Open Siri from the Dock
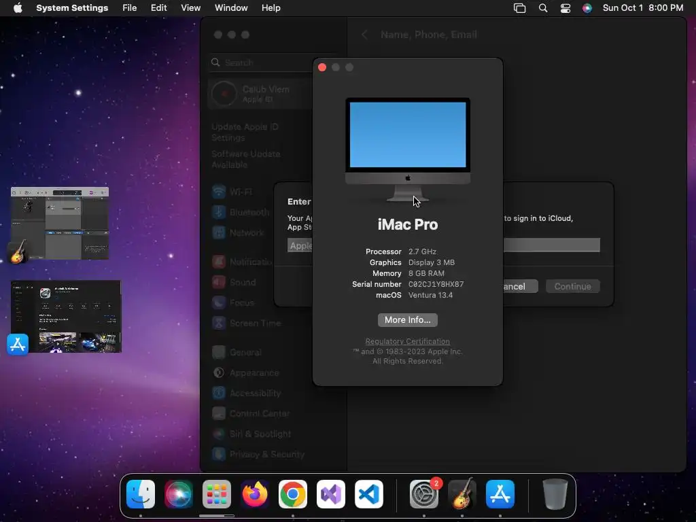The height and width of the screenshot is (522, 696). pos(179,494)
